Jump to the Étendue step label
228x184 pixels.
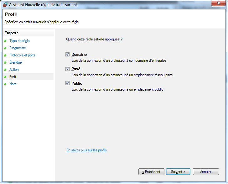(x=16, y=62)
